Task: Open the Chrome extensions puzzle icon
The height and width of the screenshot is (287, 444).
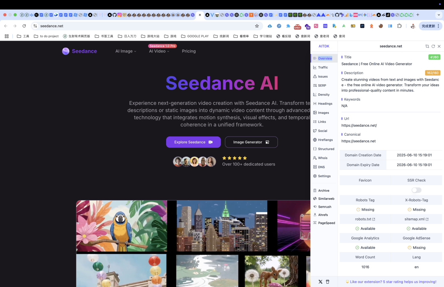Action: 399,26
